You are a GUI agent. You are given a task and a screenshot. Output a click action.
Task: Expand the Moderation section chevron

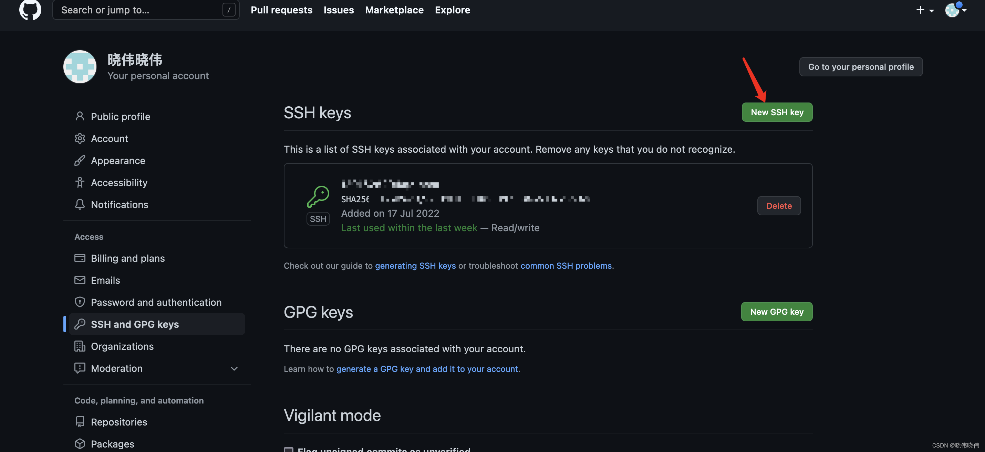point(234,368)
